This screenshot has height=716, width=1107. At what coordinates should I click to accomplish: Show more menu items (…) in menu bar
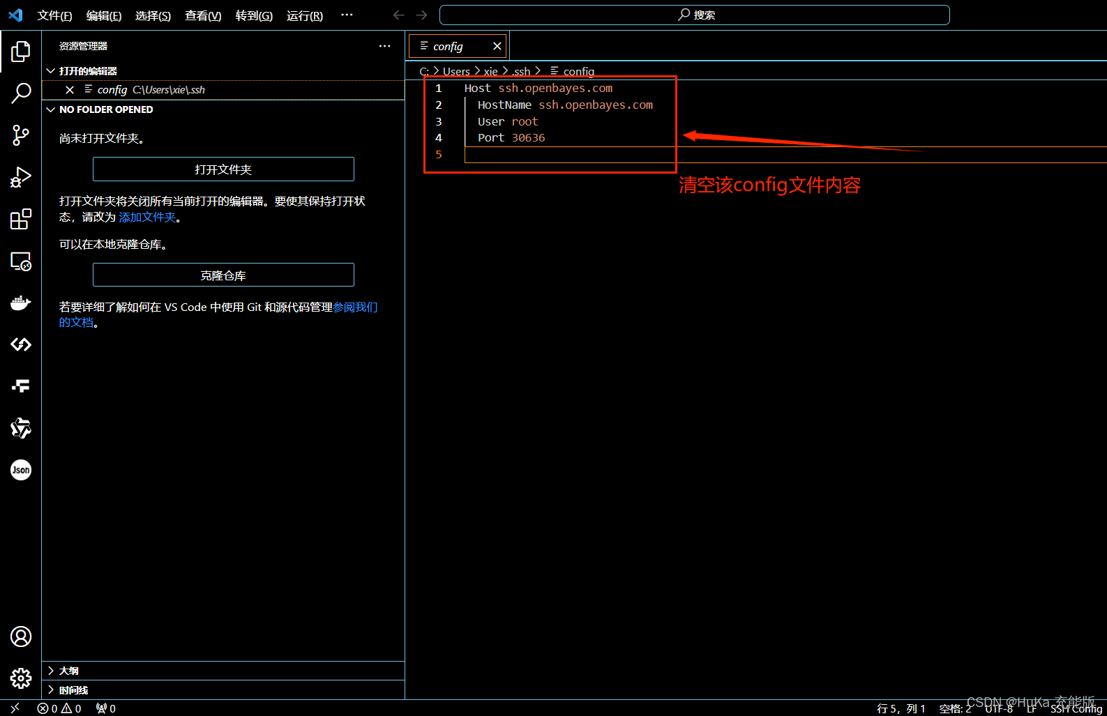[x=347, y=15]
